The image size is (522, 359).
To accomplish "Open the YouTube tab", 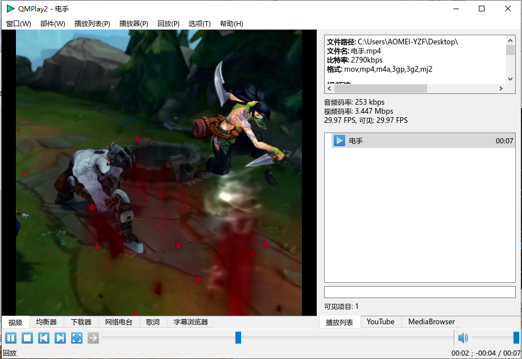I will [x=380, y=322].
